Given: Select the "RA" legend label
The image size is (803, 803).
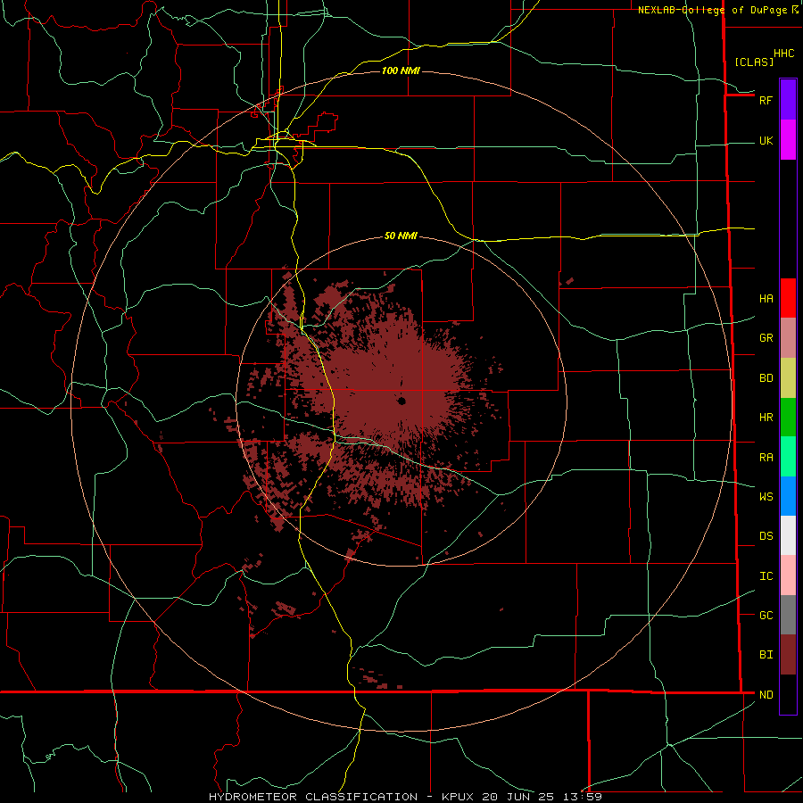Looking at the screenshot, I should pos(766,458).
